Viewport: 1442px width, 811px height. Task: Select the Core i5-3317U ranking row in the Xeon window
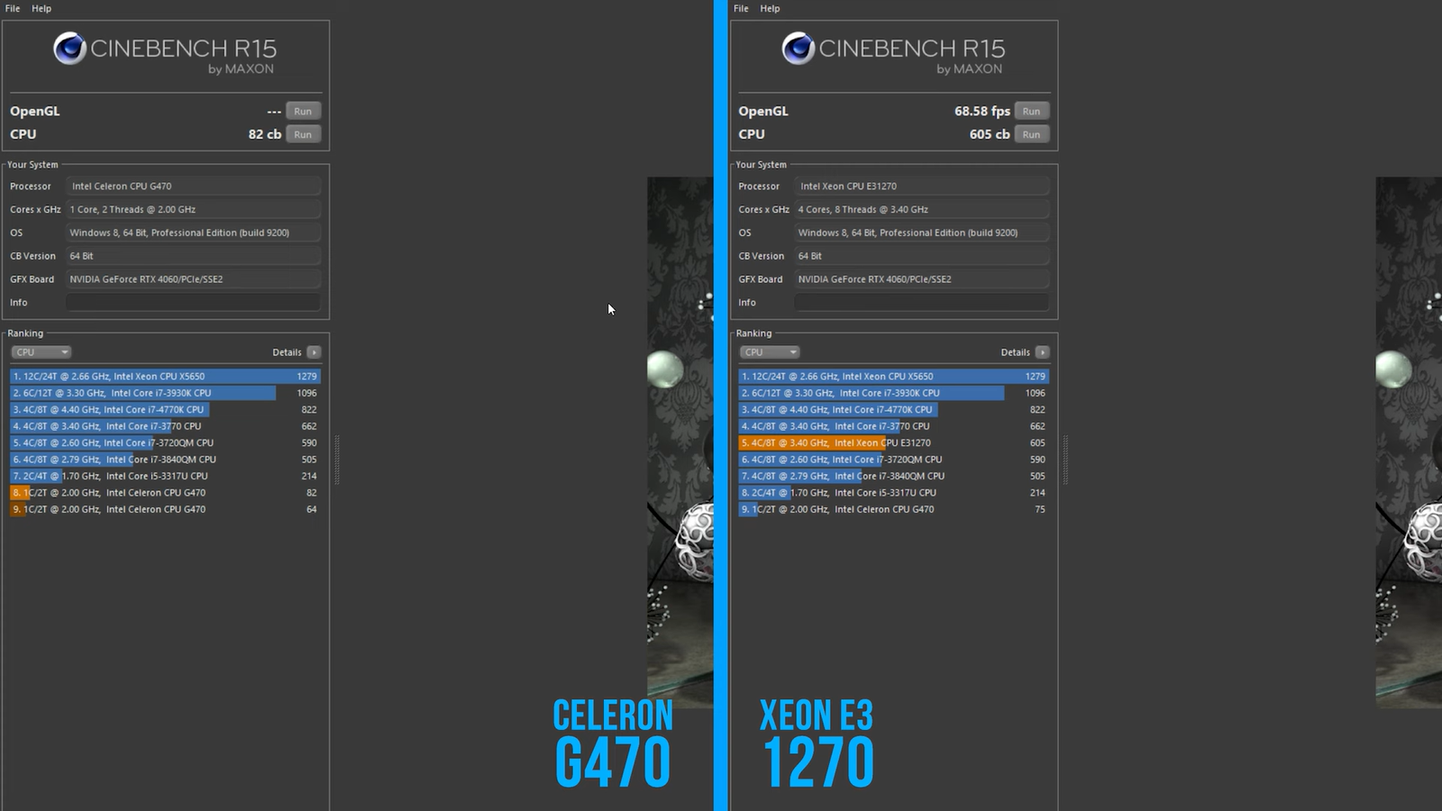tap(893, 493)
